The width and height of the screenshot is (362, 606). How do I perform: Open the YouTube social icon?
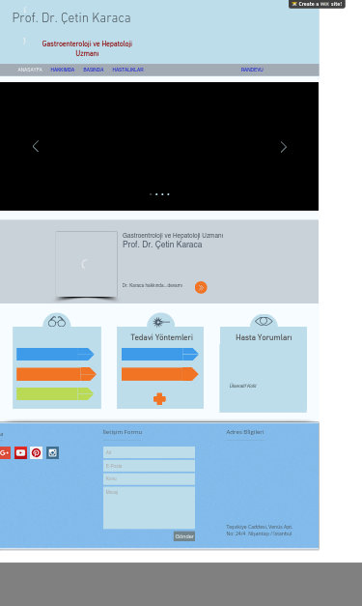pos(21,453)
